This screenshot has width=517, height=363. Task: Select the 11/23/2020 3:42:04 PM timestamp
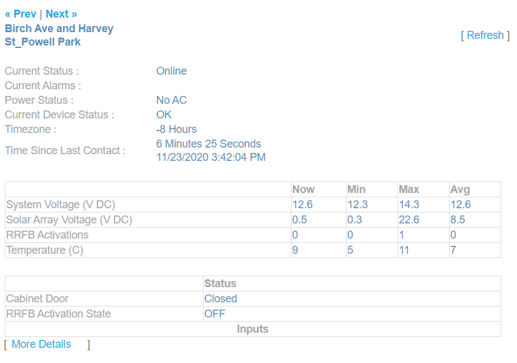point(211,157)
